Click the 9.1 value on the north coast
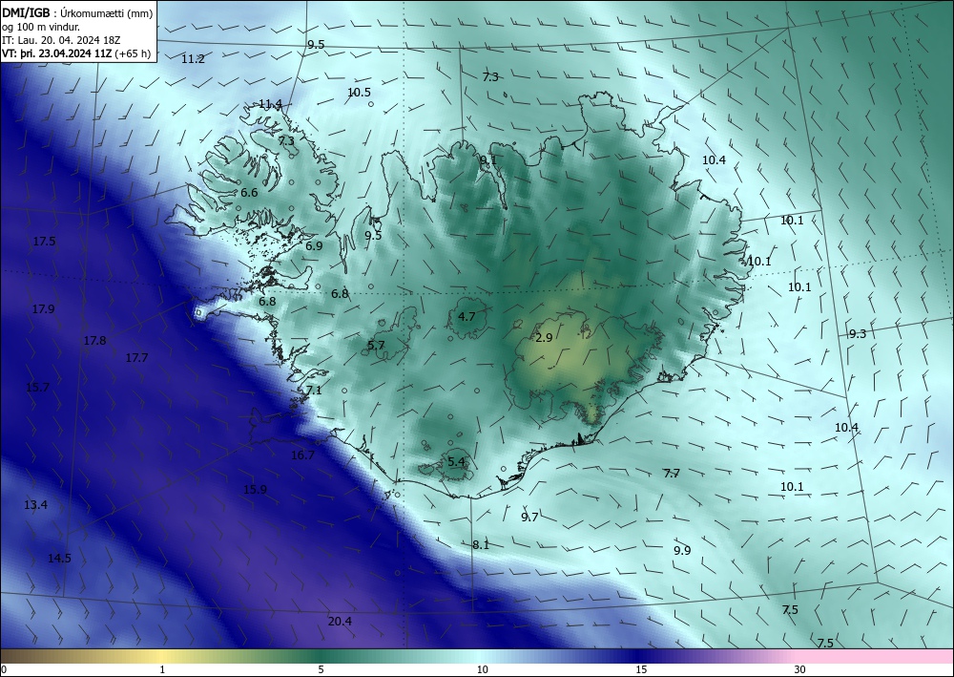The image size is (954, 677). pyautogui.click(x=487, y=160)
